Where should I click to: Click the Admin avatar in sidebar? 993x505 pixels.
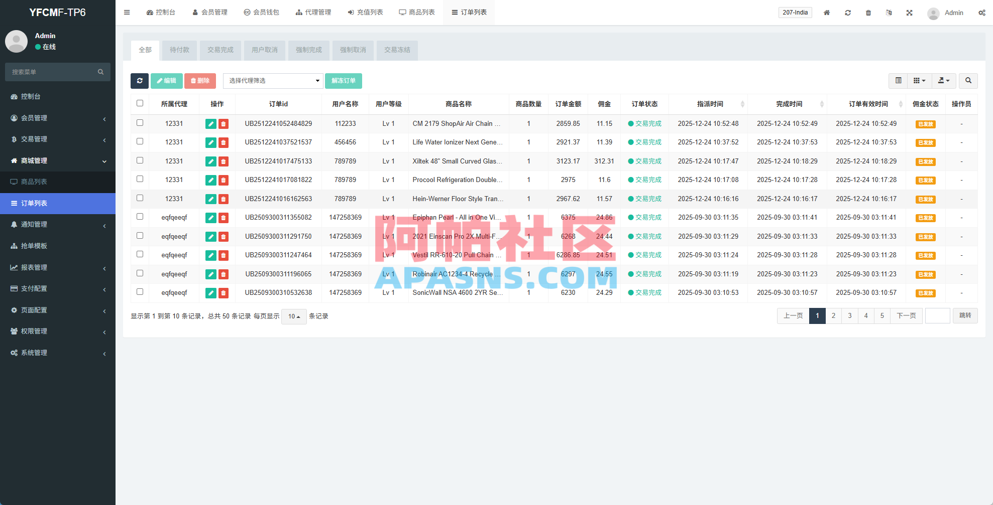(x=16, y=41)
